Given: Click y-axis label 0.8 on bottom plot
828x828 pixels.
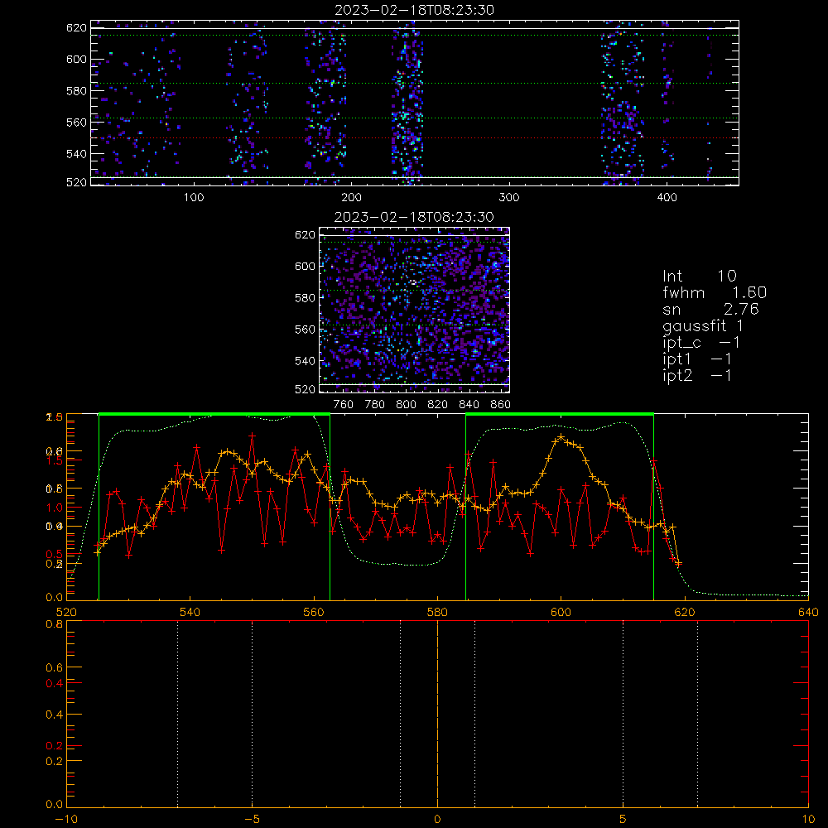Looking at the screenshot, I should [x=55, y=623].
